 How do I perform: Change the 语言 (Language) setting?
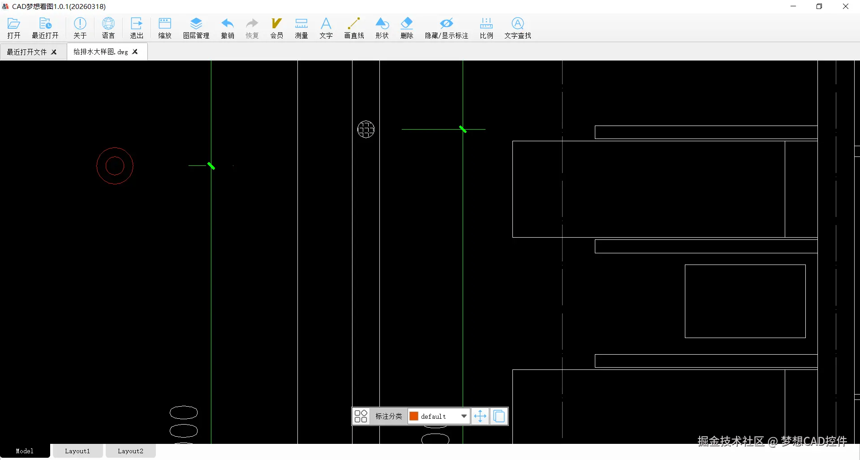pyautogui.click(x=108, y=28)
